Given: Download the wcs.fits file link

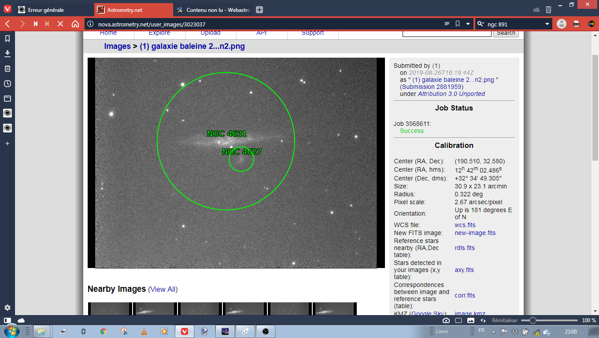Looking at the screenshot, I should tap(465, 225).
